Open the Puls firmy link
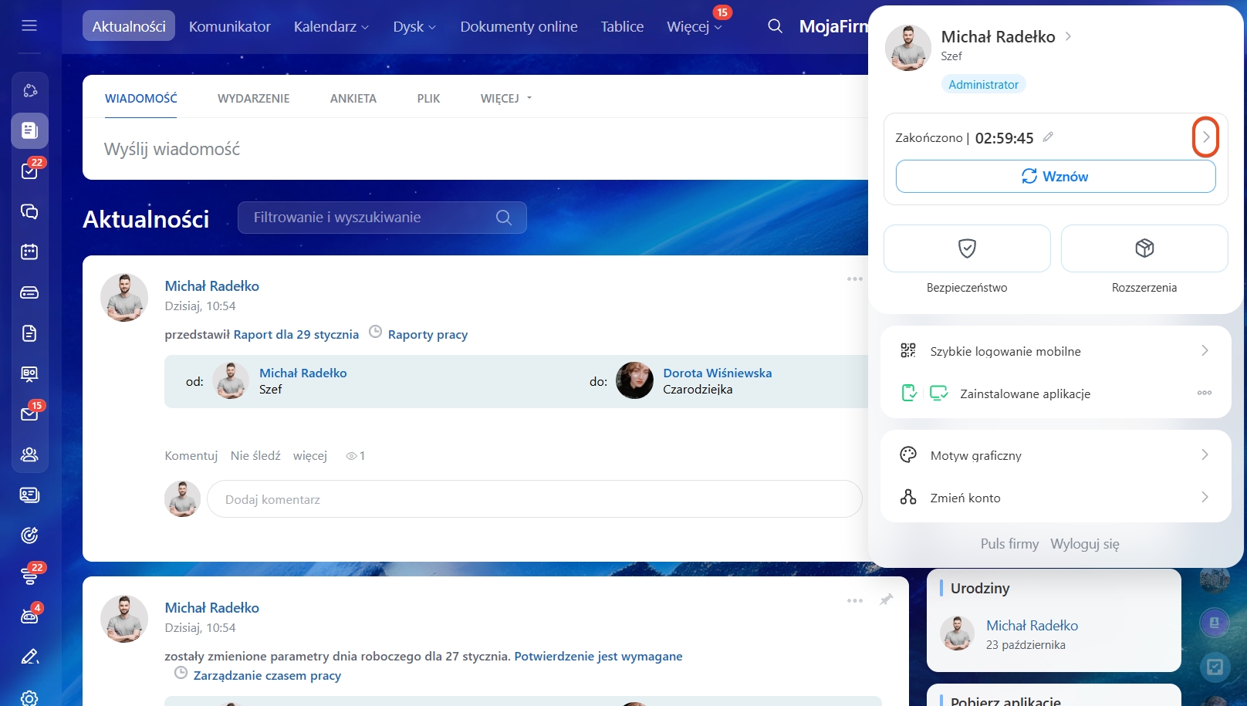Image resolution: width=1247 pixels, height=706 pixels. (x=1009, y=544)
